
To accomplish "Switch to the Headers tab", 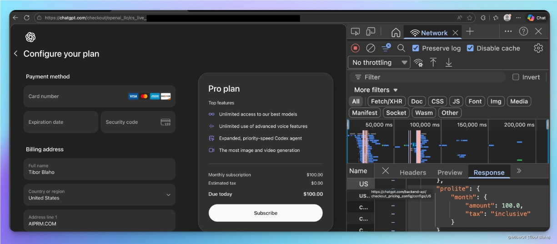I will (412, 172).
